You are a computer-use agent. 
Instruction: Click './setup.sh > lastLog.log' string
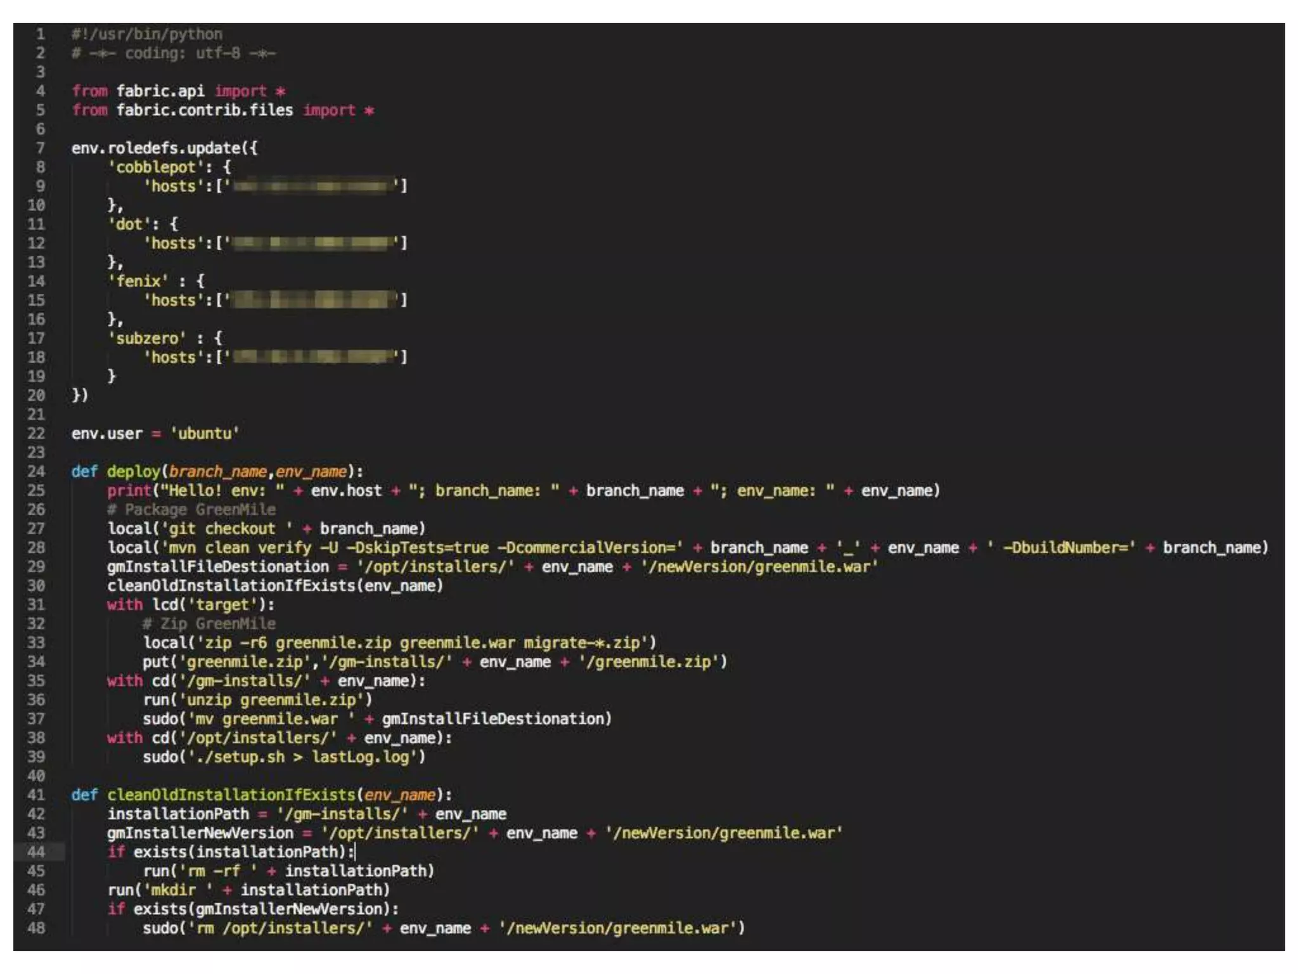302,756
